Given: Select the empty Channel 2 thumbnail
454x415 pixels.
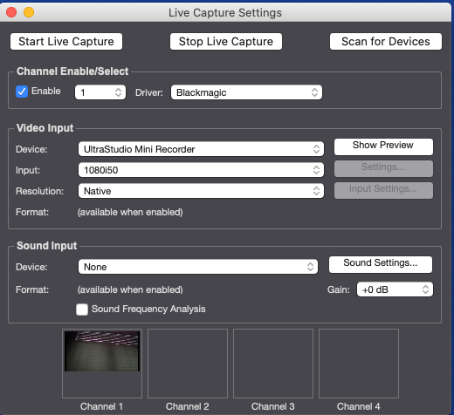Looking at the screenshot, I should 188,364.
